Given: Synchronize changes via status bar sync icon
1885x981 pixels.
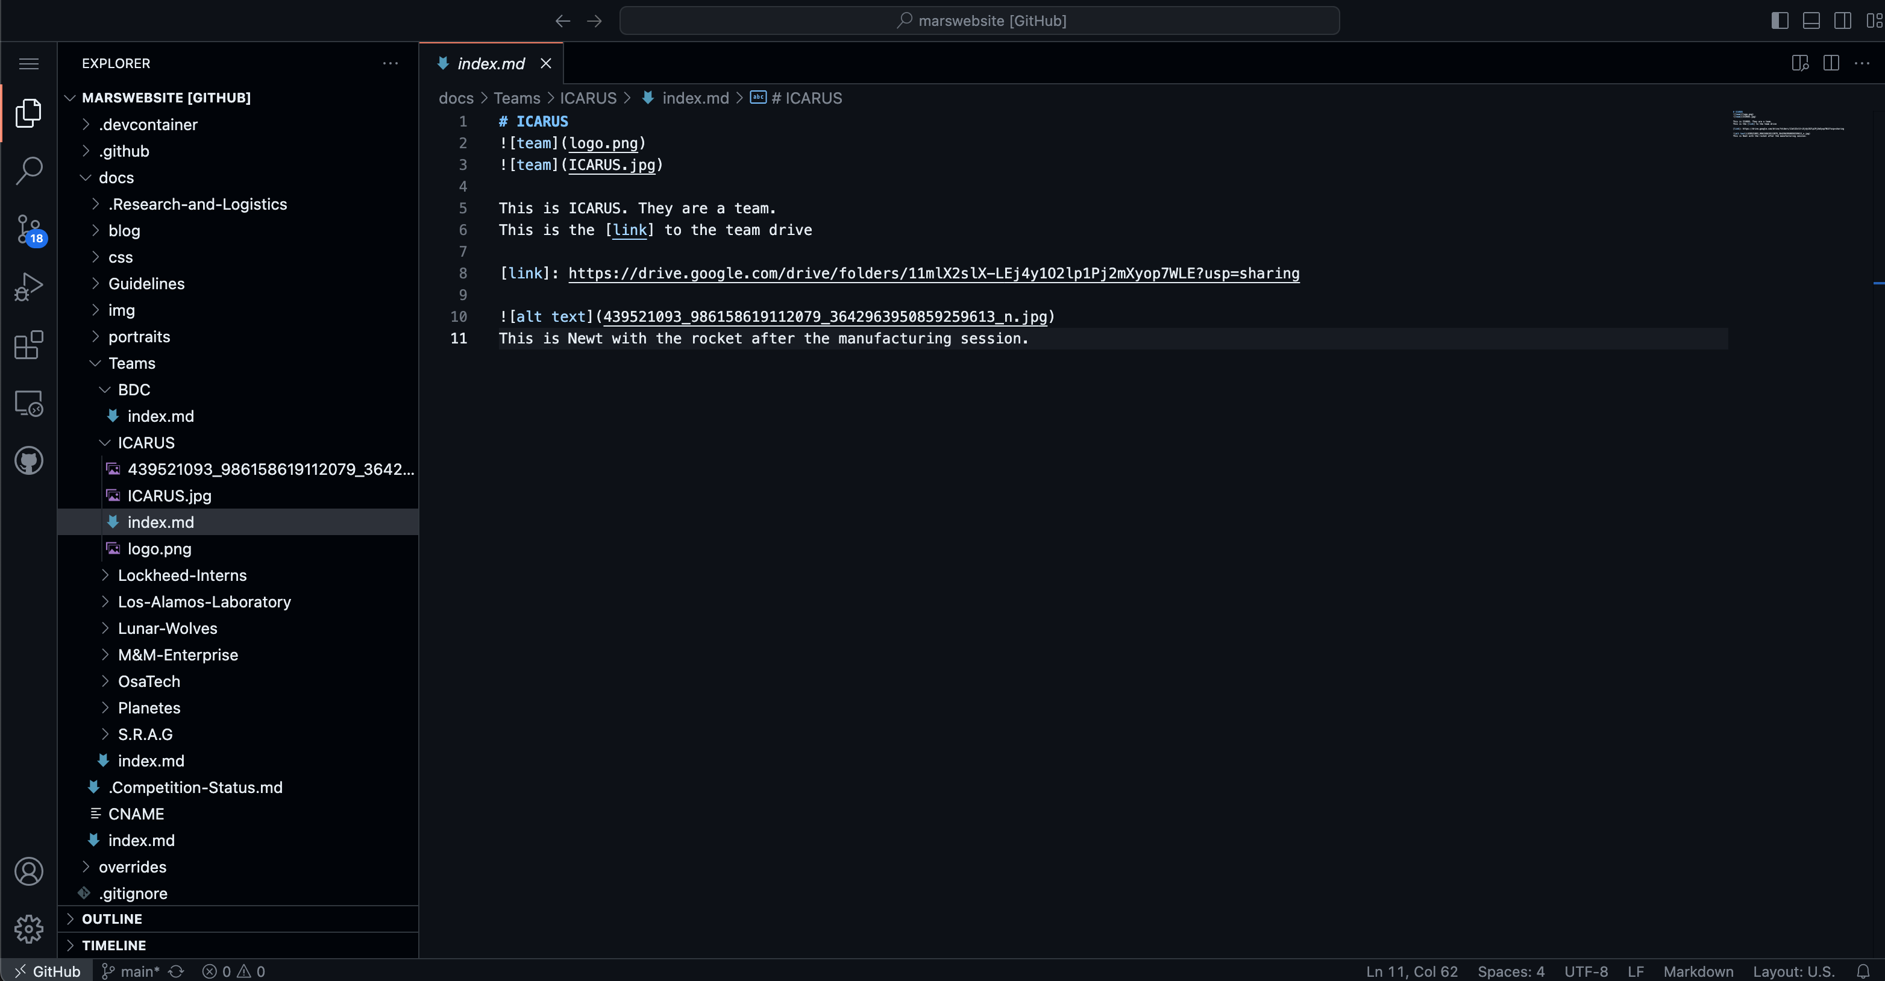Looking at the screenshot, I should [x=177, y=971].
